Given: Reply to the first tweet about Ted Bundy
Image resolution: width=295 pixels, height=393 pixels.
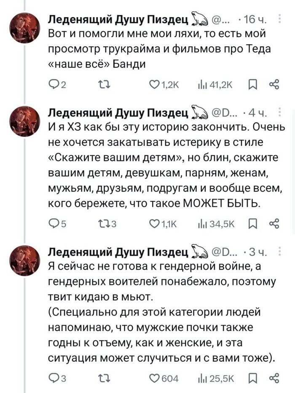Looking at the screenshot, I should [x=54, y=87].
